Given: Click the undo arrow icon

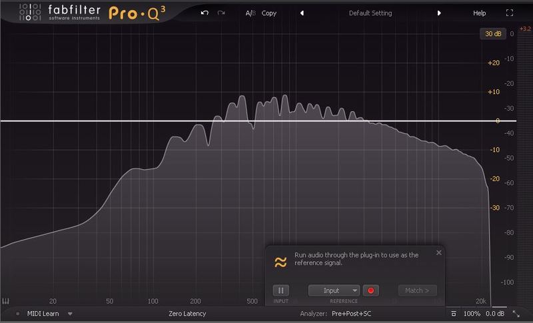Looking at the screenshot, I should coord(205,13).
